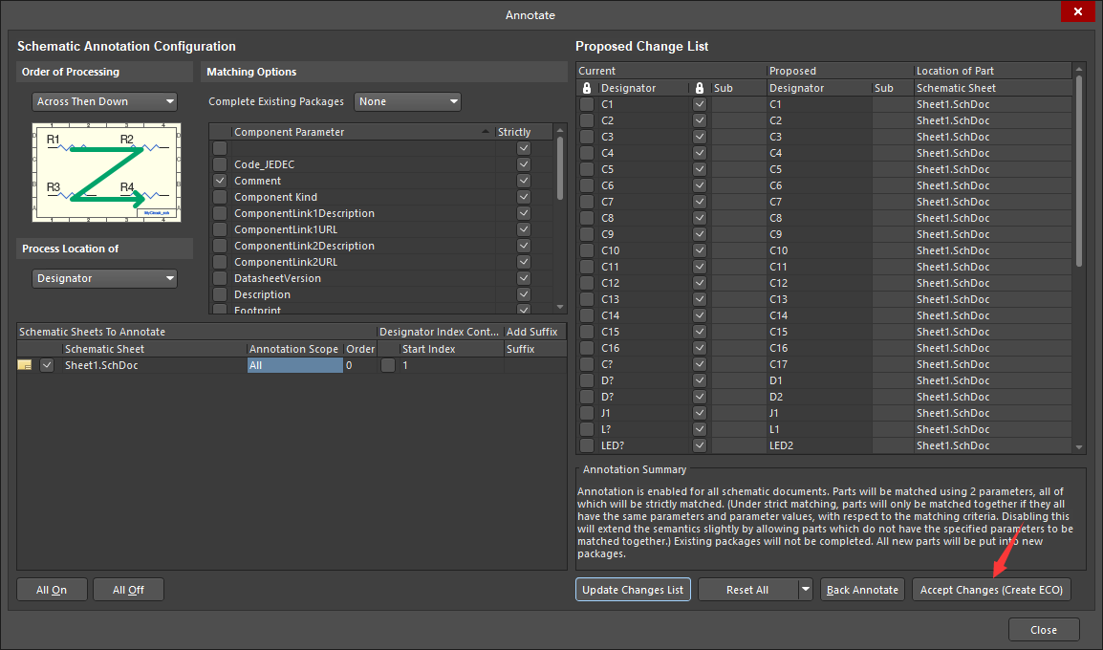Click the Current Designator column header
1103x650 pixels.
[643, 88]
